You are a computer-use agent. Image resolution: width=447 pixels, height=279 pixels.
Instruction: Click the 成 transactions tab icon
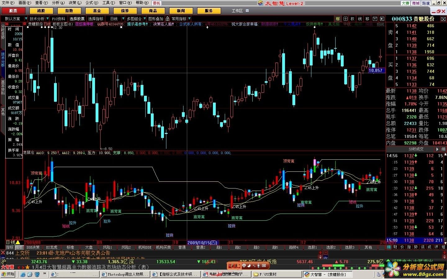pyautogui.click(x=429, y=247)
